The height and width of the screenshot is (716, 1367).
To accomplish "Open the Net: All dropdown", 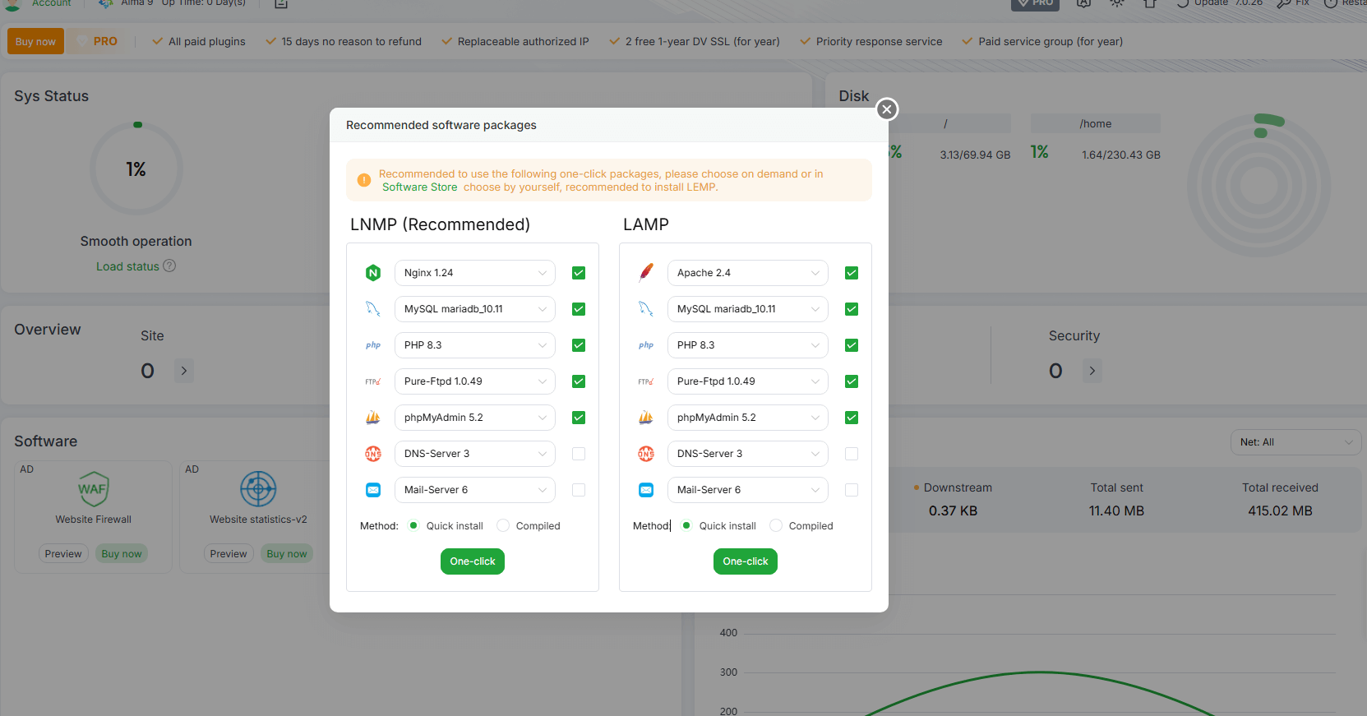I will 1295,442.
